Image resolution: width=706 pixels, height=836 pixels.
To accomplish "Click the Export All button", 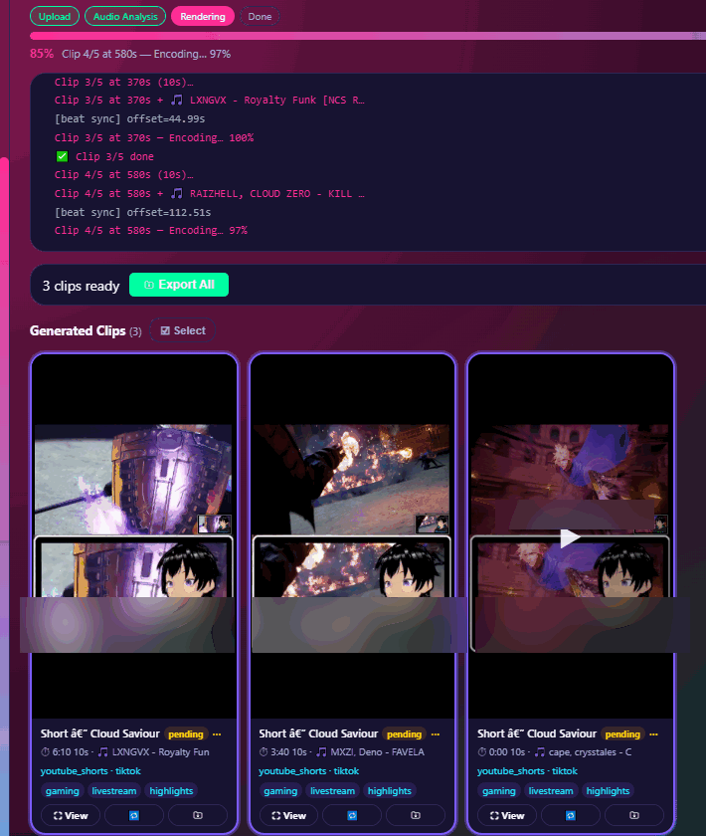I will [179, 285].
